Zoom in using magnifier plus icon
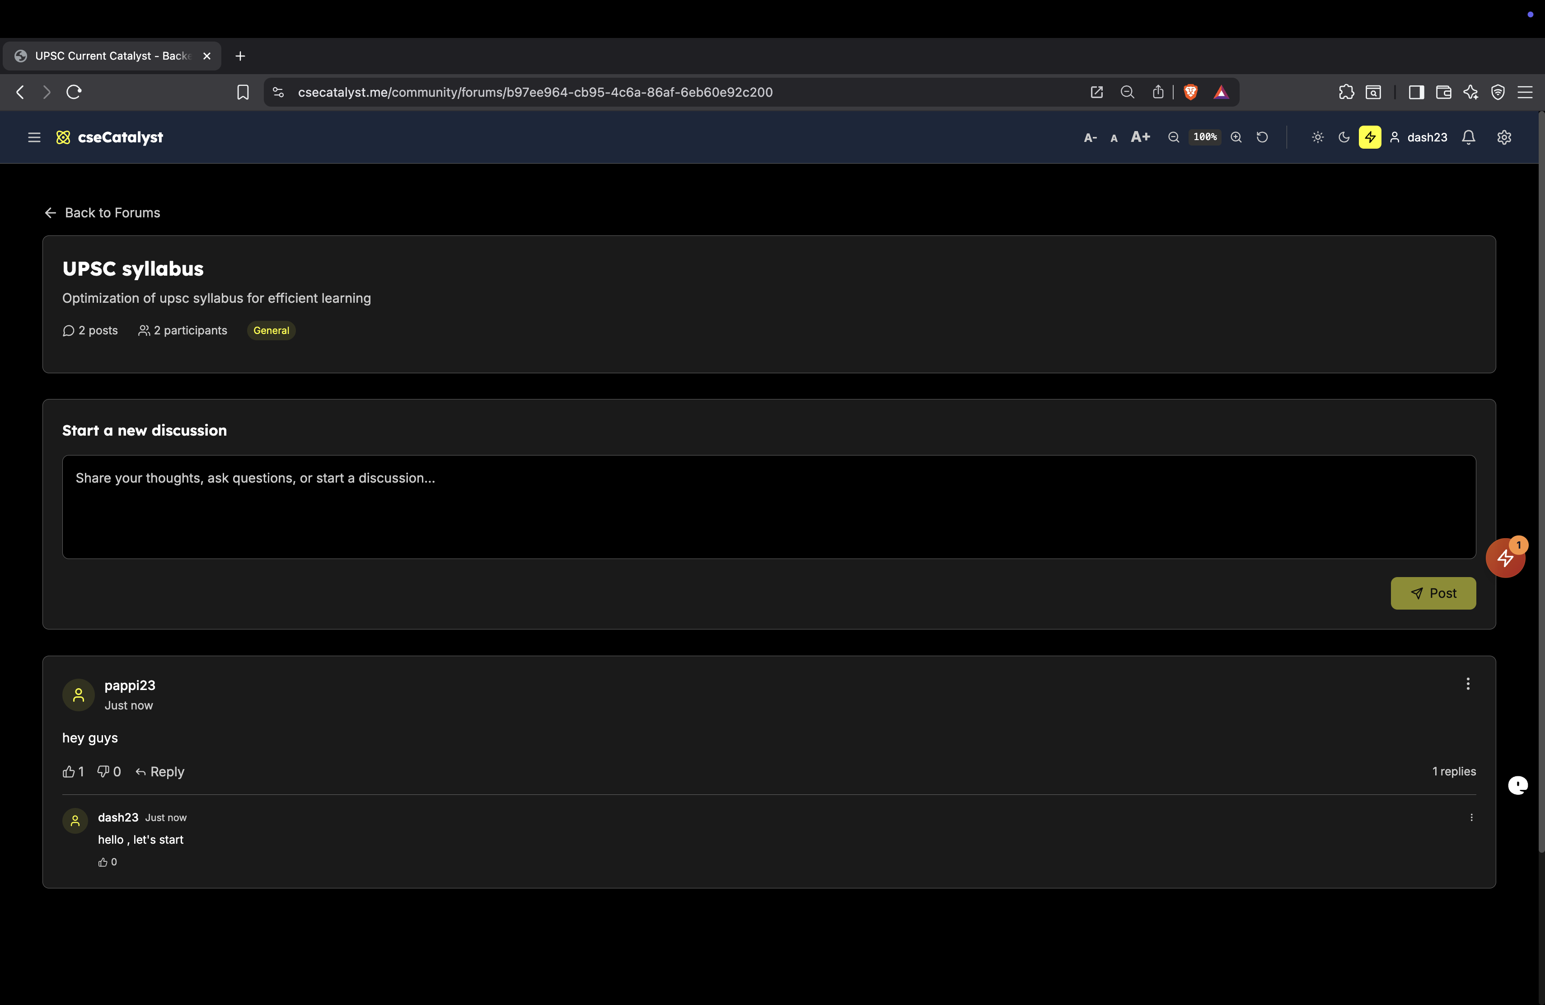The width and height of the screenshot is (1545, 1005). pos(1236,137)
